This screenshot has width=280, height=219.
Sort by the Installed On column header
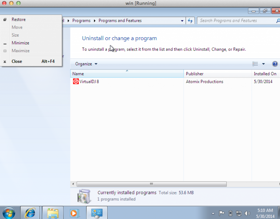pos(266,74)
